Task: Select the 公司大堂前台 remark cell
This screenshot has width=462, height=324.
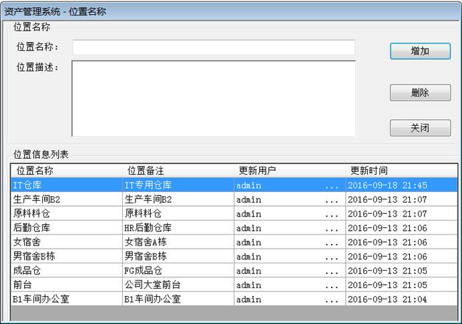Action: 178,285
